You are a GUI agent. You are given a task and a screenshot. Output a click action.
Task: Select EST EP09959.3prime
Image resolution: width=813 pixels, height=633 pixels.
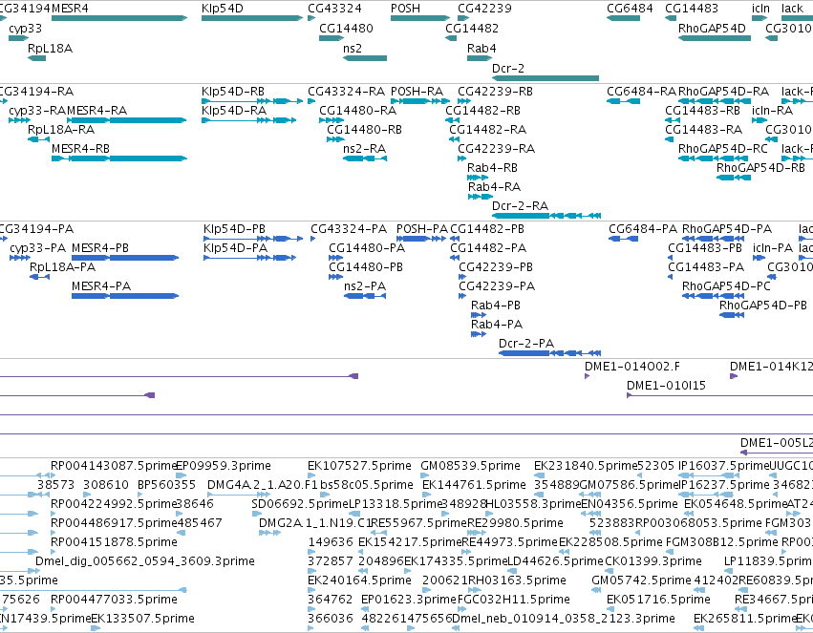[x=224, y=466]
